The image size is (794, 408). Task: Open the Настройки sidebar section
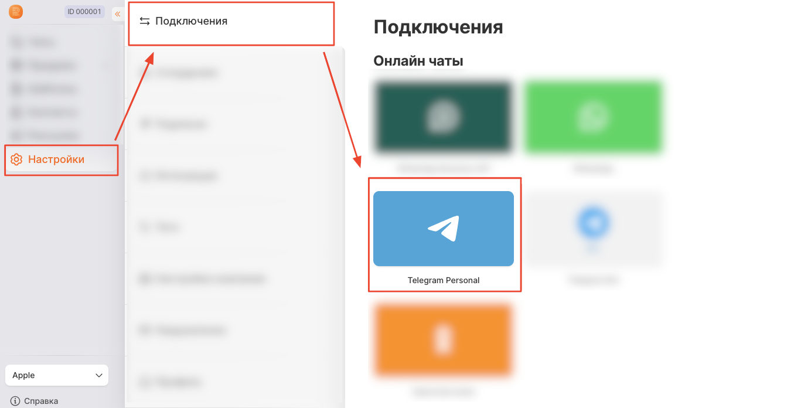click(x=62, y=159)
